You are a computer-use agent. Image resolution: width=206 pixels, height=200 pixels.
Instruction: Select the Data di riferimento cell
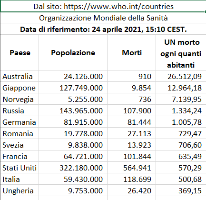coord(103,29)
